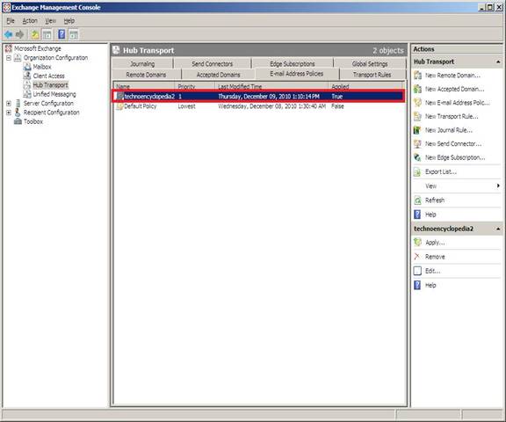The image size is (506, 422).
Task: Click the Unified Messaging node icon
Action: tap(27, 94)
